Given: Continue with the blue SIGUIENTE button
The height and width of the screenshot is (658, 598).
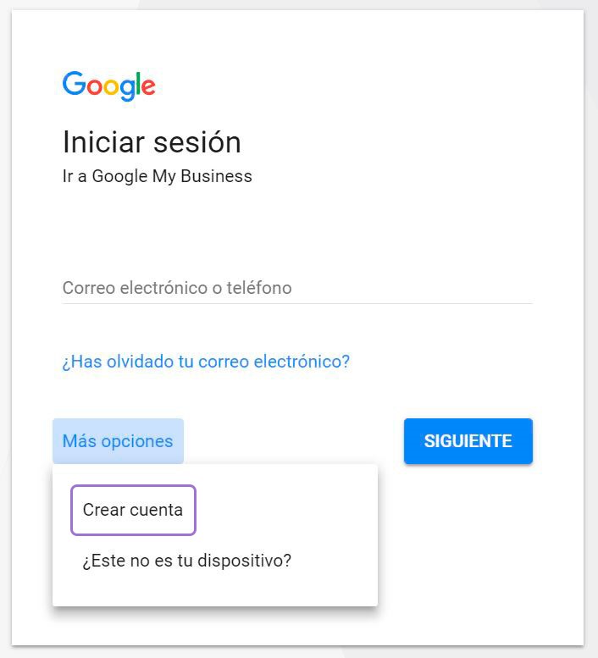Looking at the screenshot, I should [x=468, y=441].
